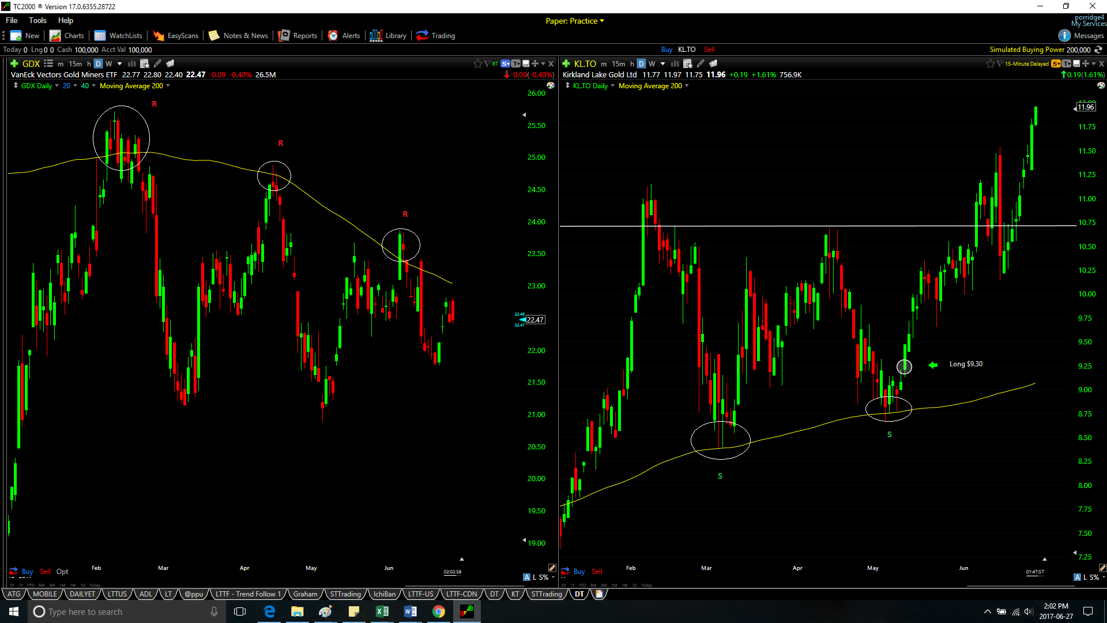Open the Tools menu
The image size is (1107, 623).
click(x=37, y=20)
